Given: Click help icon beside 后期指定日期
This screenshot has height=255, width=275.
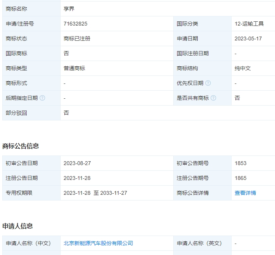Looking at the screenshot, I should (x=42, y=98).
